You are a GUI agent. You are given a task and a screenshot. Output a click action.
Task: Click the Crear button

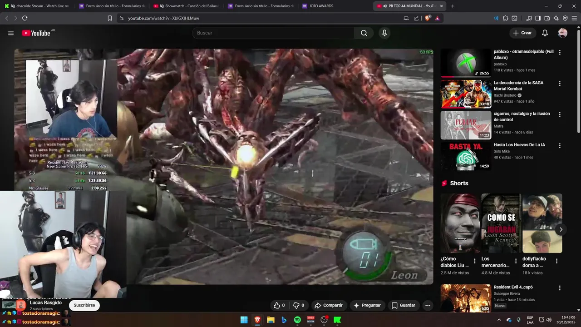(x=522, y=33)
